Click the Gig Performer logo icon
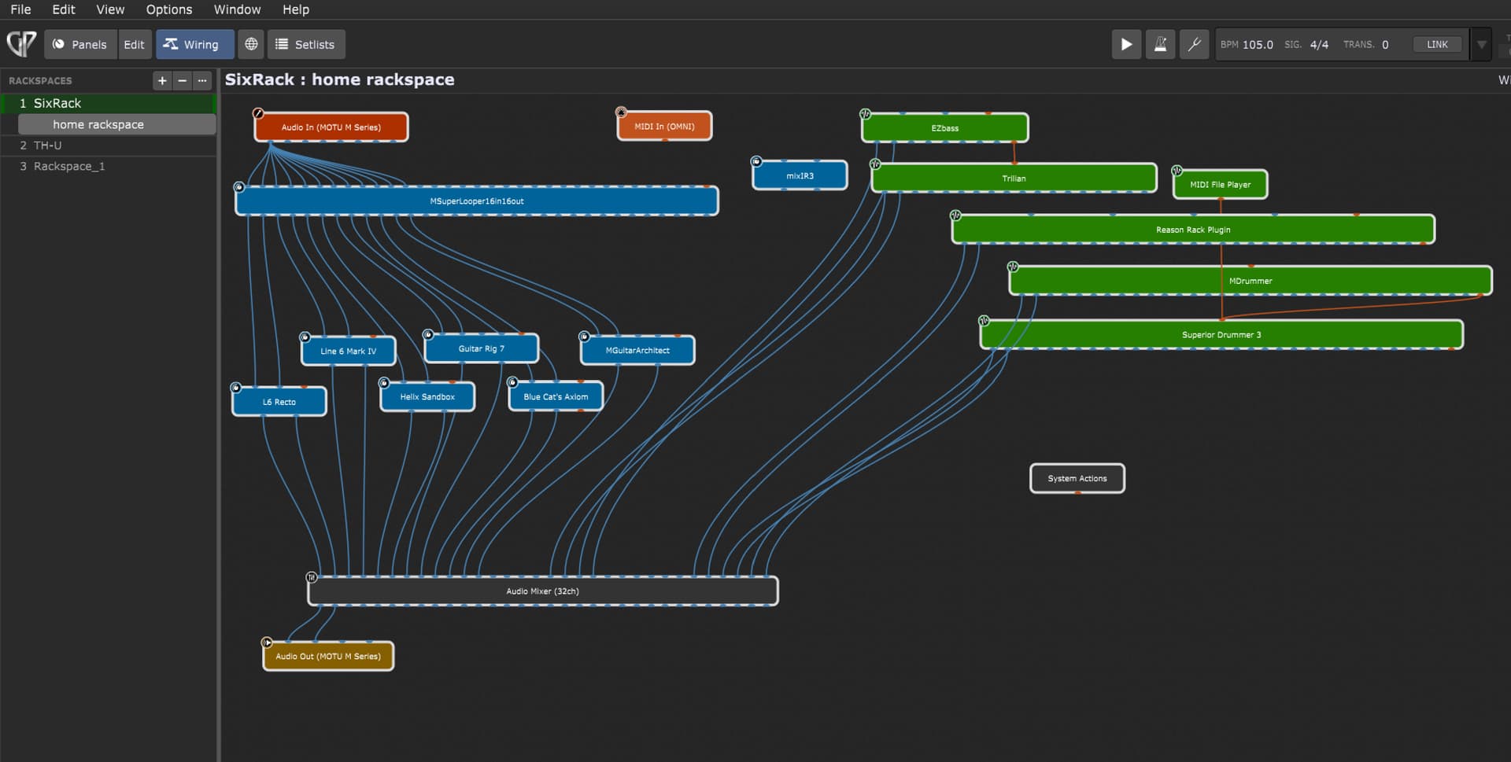The width and height of the screenshot is (1511, 762). pyautogui.click(x=21, y=44)
